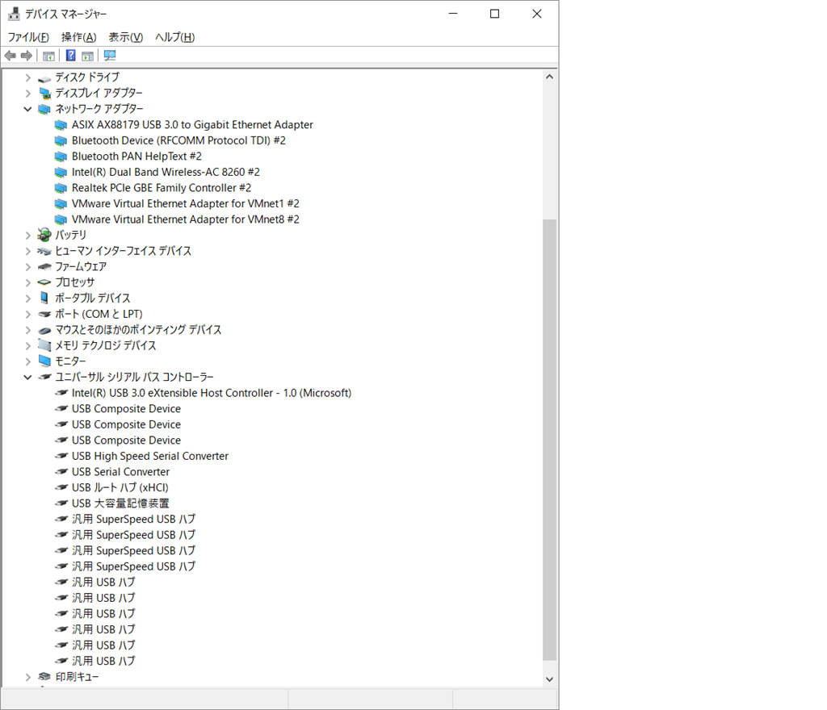Open the ヘルプ(H) menu
Viewport: 827px width, 710px height.
click(x=174, y=37)
